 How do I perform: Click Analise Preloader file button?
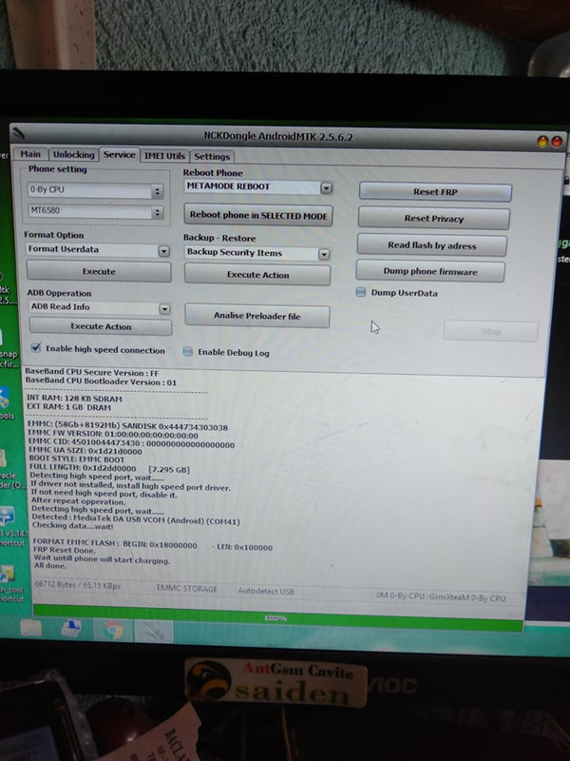(257, 316)
